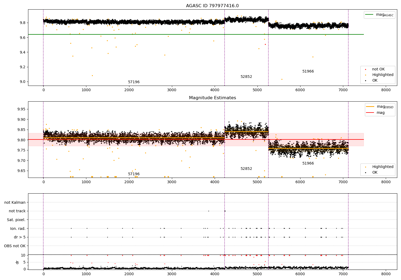Click the 9.75 y-axis tick label
This screenshot has height=280, width=401.
(21, 150)
